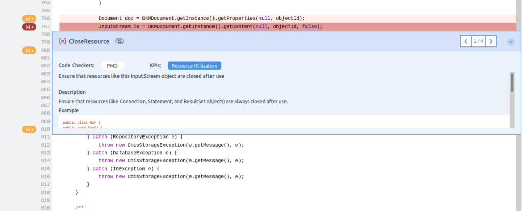
Task: Click the PMD code checker tag
Action: pos(112,66)
